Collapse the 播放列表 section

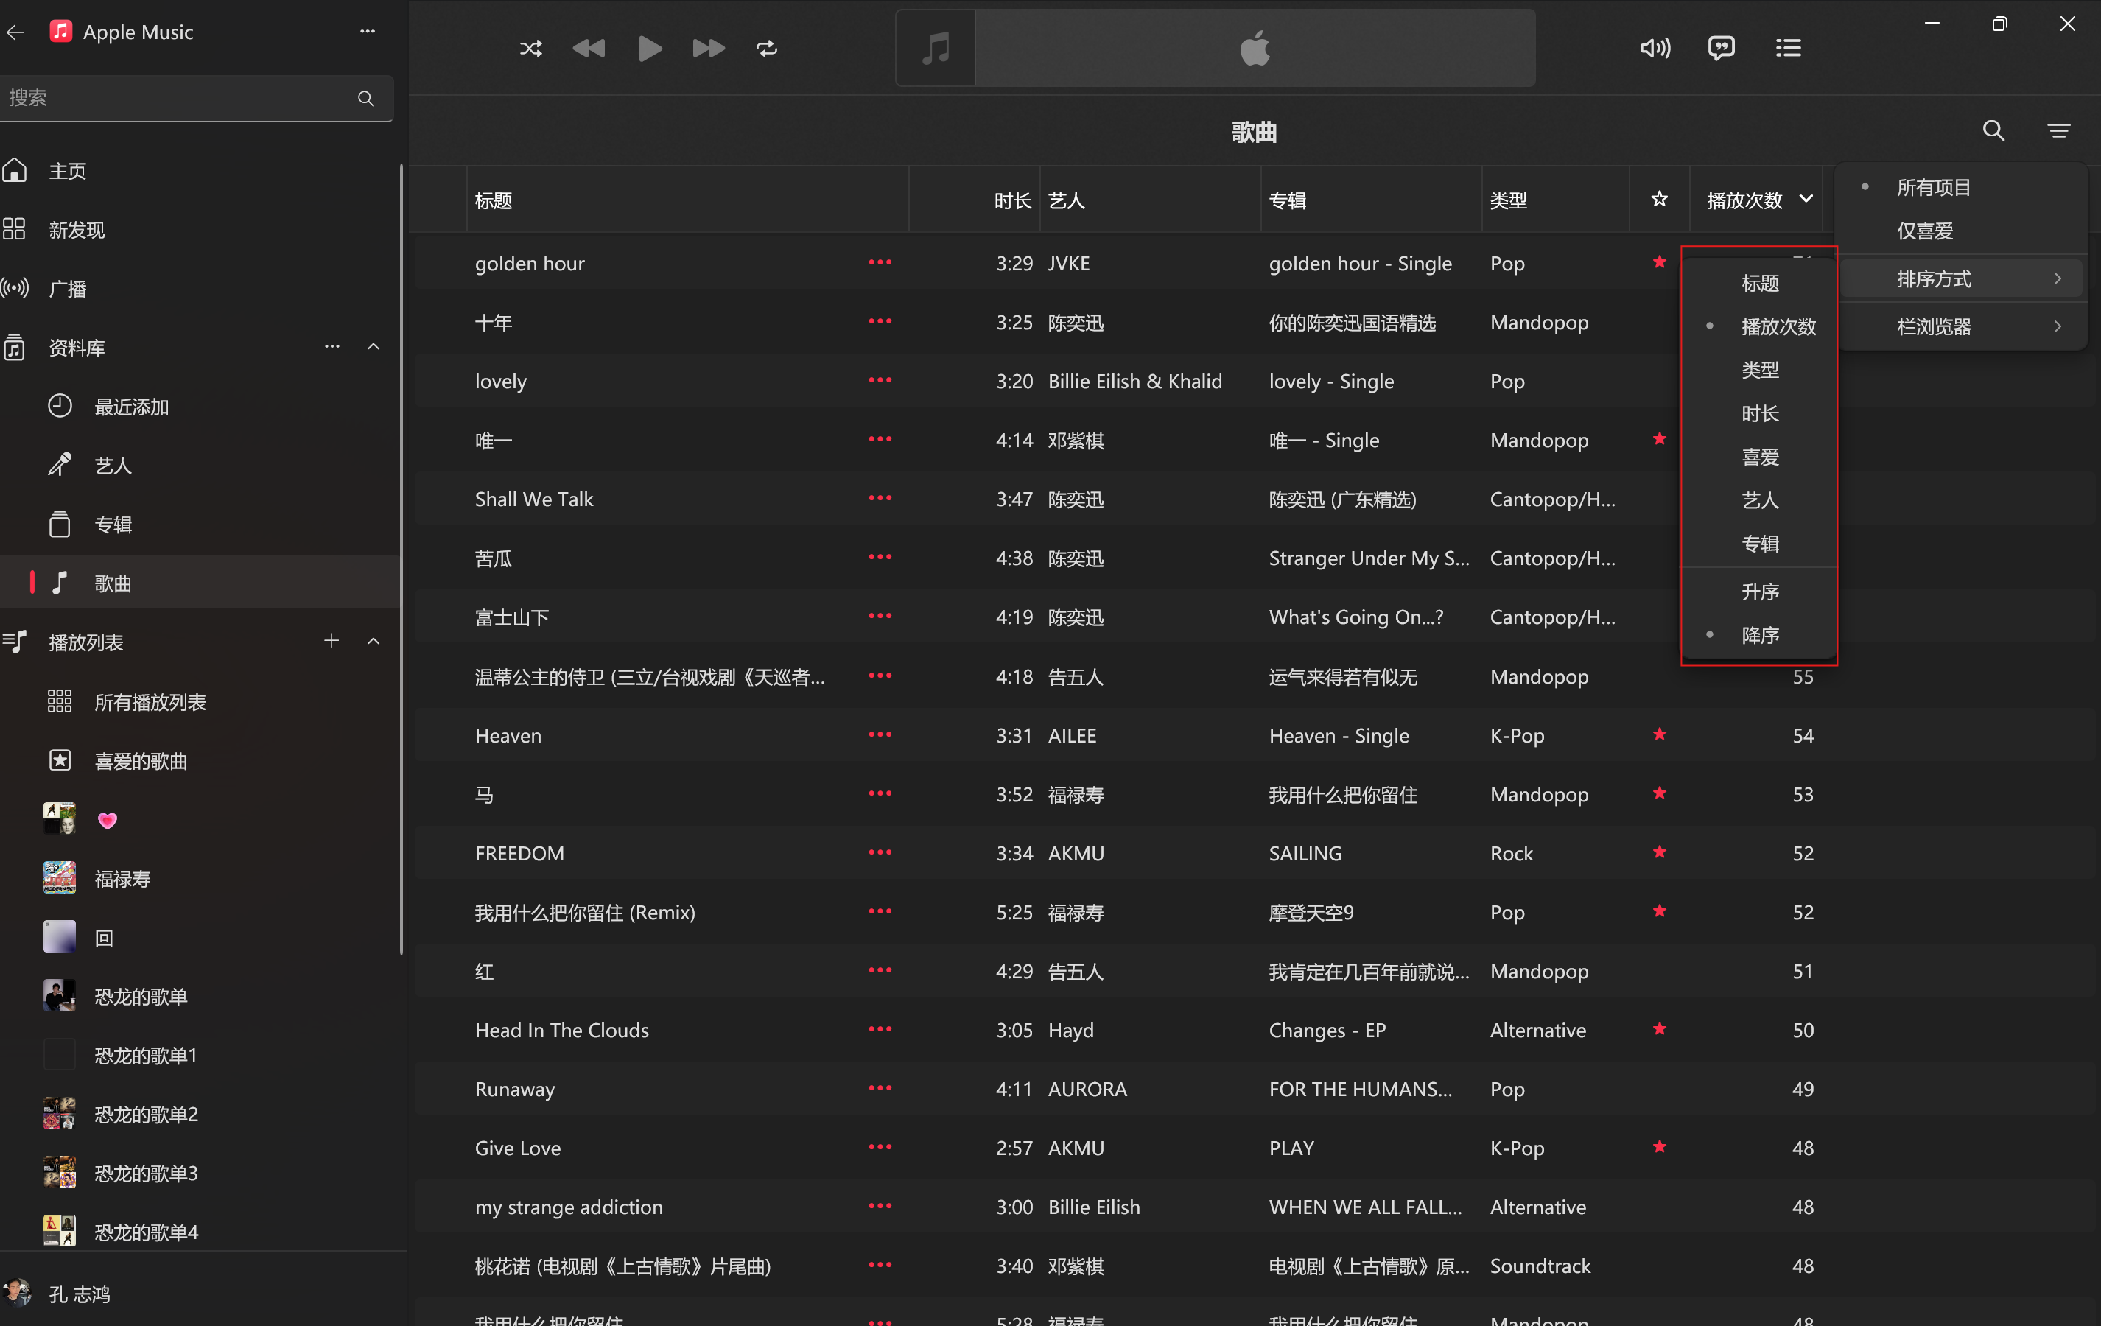pos(373,642)
